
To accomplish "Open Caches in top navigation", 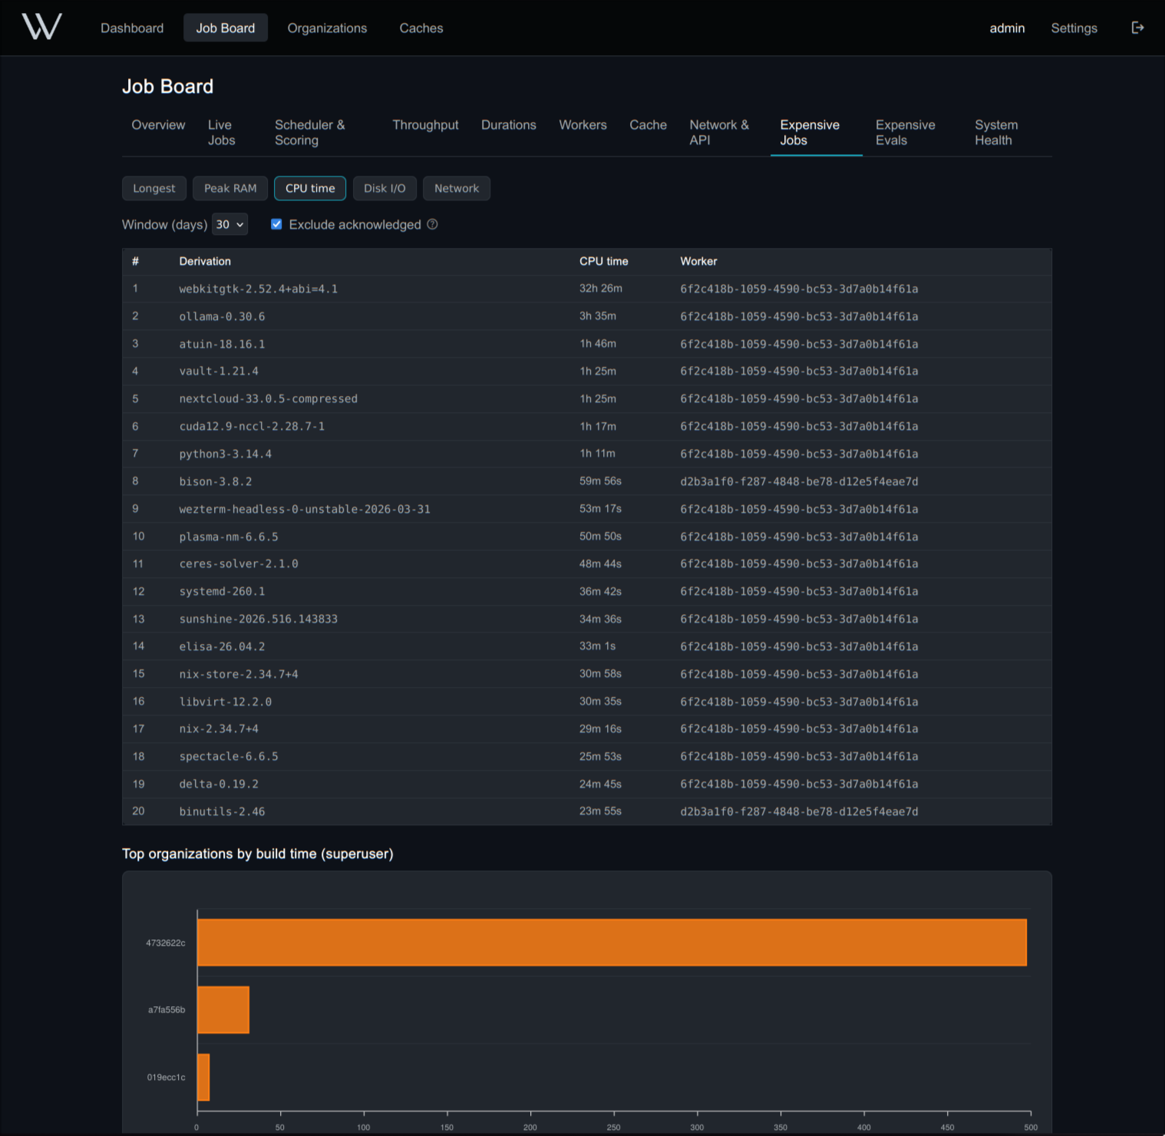I will (421, 28).
